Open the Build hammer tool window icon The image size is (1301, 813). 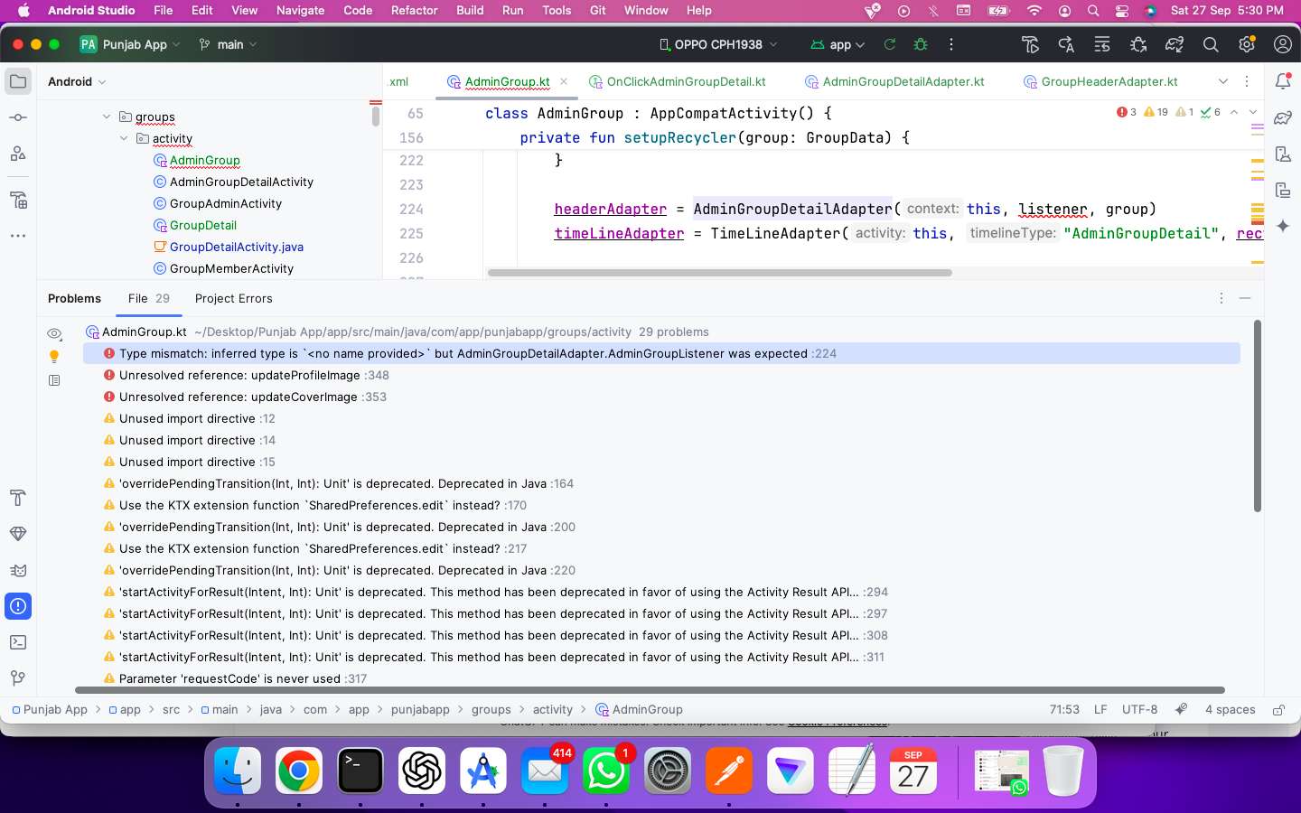click(x=18, y=498)
